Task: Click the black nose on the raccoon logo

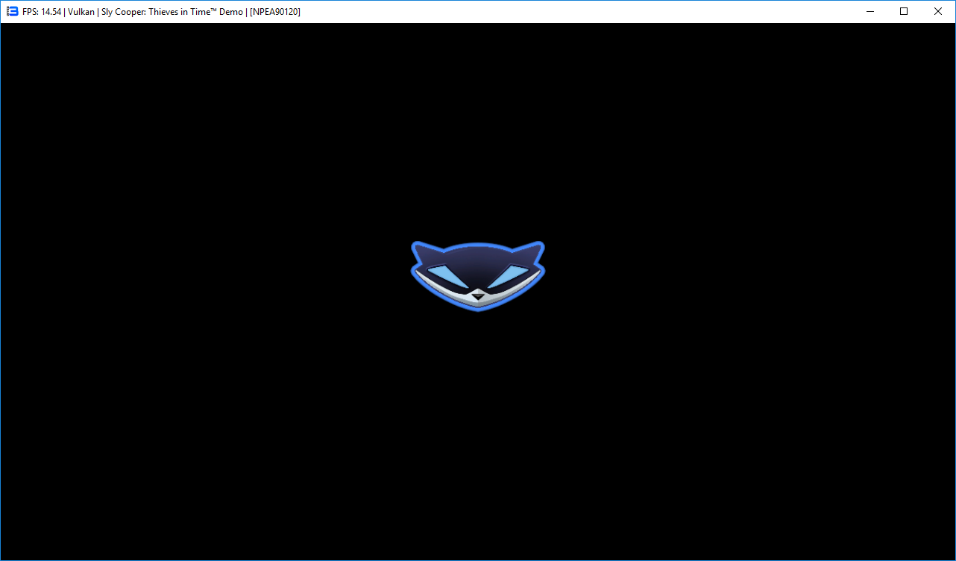Action: pos(477,295)
